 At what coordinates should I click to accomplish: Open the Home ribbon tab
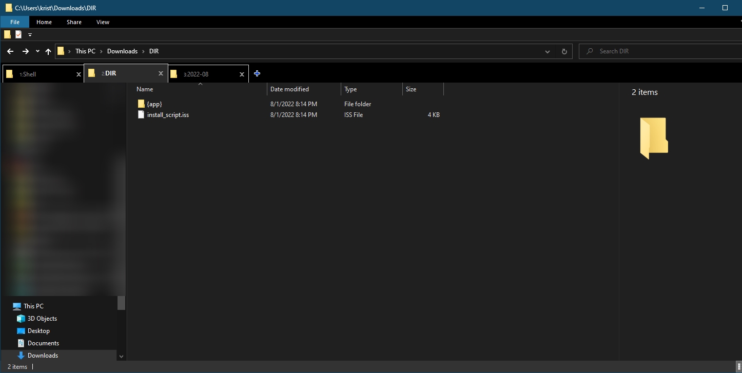click(44, 22)
